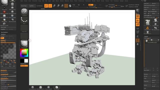The width and height of the screenshot is (160, 90).
Task: Select the PolyMesh3D star tool
Action: coord(155,24)
